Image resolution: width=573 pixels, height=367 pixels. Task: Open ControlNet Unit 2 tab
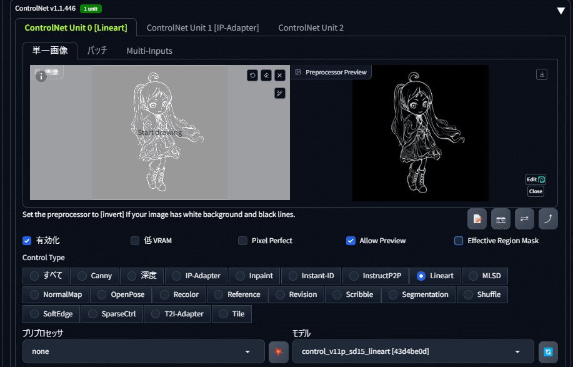point(311,28)
